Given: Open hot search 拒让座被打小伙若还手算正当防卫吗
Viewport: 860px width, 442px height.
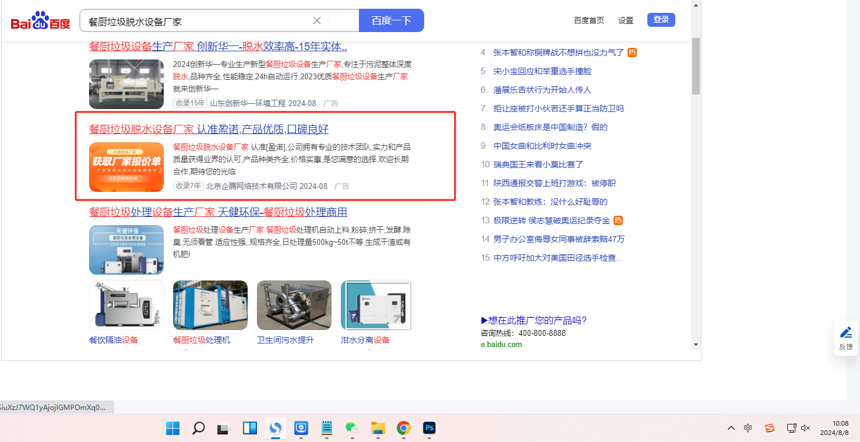Looking at the screenshot, I should 559,108.
